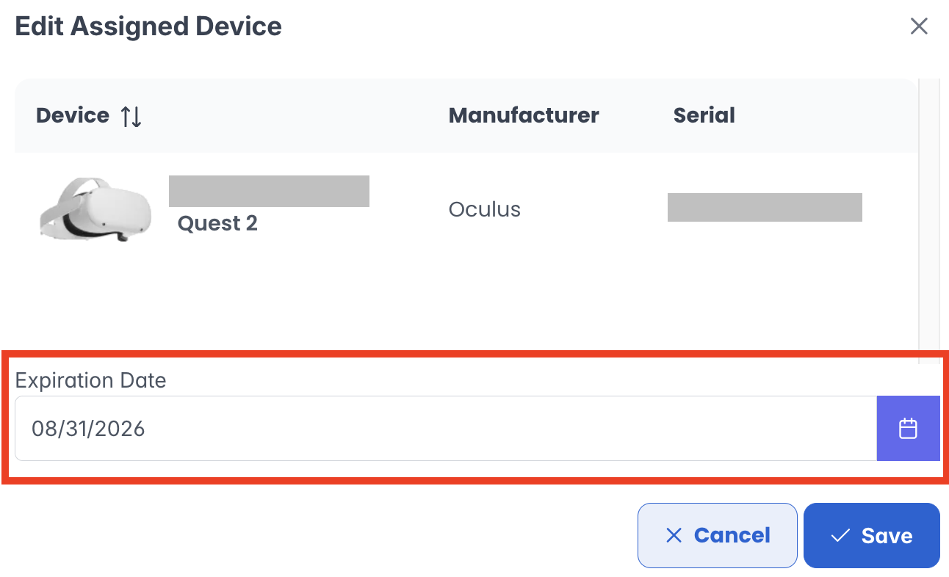Close the Edit Assigned Device dialog
This screenshot has width=949, height=577.
pos(919,27)
